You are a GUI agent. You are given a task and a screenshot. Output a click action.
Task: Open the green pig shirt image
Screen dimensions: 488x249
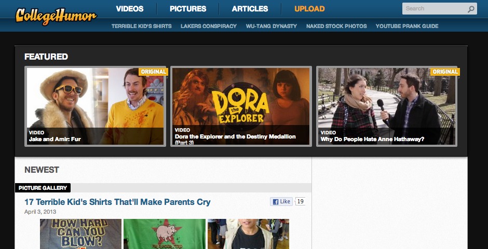165,234
